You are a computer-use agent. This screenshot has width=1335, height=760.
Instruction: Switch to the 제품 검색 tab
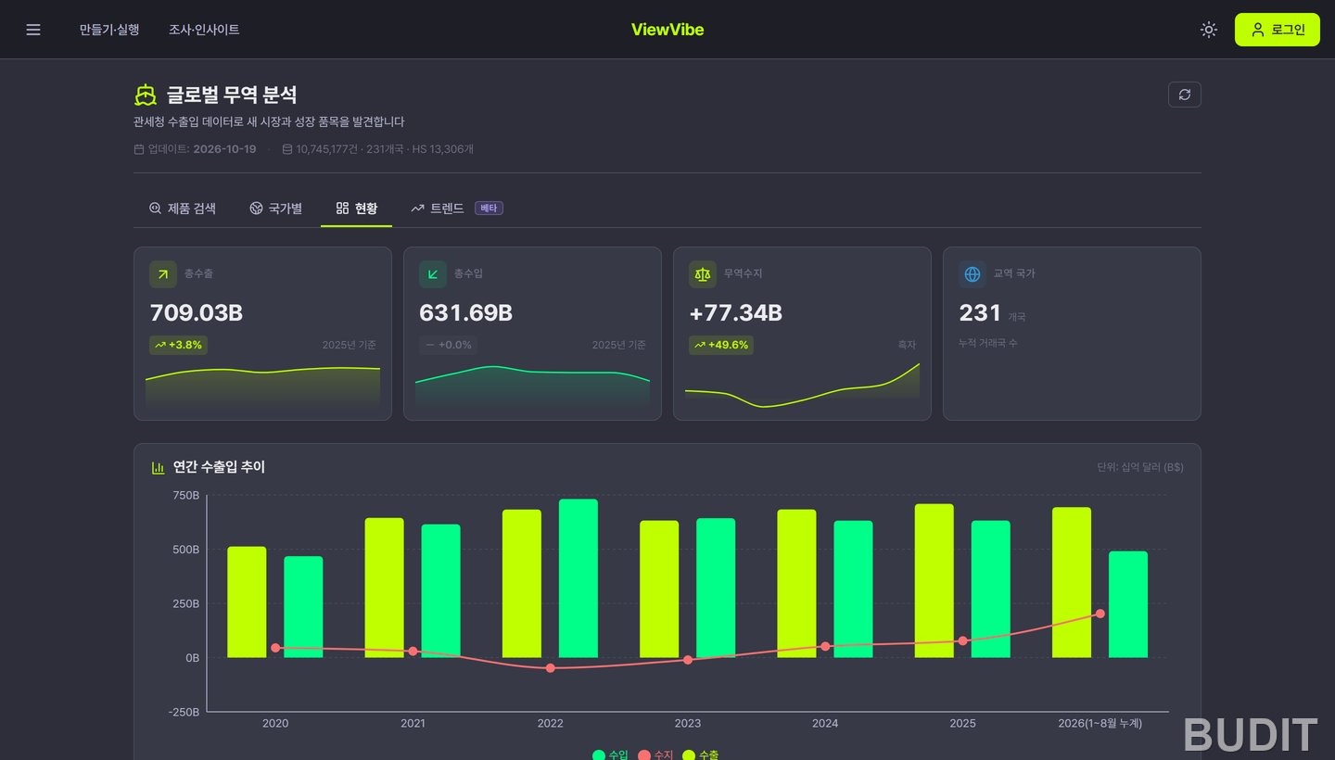tap(183, 209)
